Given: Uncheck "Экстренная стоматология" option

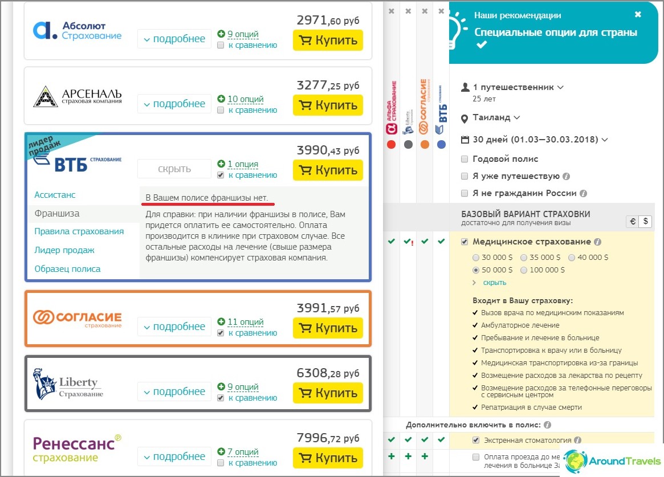Looking at the screenshot, I should click(x=476, y=440).
